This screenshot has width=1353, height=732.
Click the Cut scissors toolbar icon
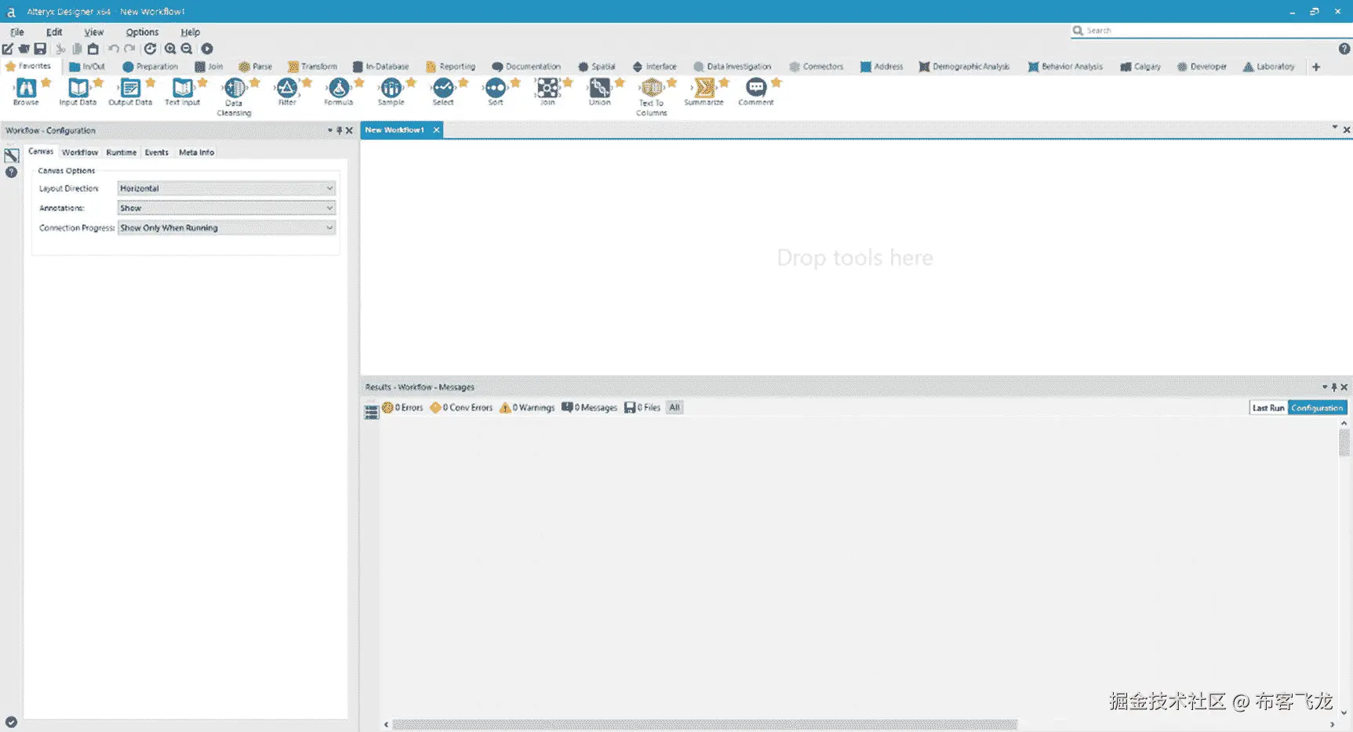(x=60, y=49)
